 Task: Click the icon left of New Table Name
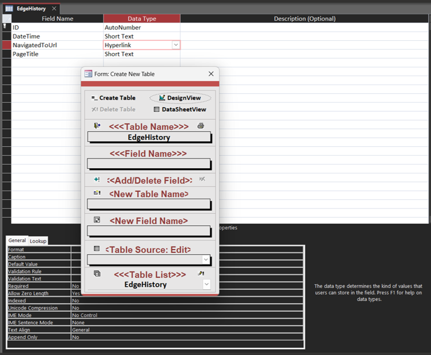click(97, 192)
